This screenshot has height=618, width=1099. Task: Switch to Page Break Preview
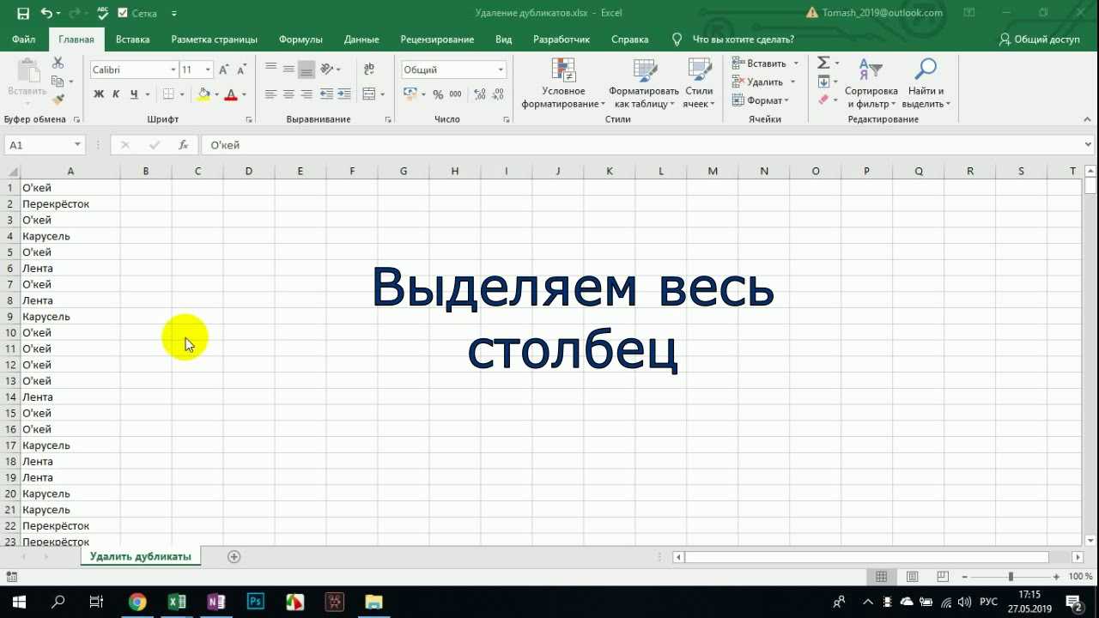(943, 577)
